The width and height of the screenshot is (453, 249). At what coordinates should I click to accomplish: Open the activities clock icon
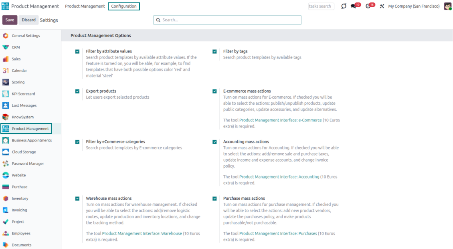pos(368,6)
